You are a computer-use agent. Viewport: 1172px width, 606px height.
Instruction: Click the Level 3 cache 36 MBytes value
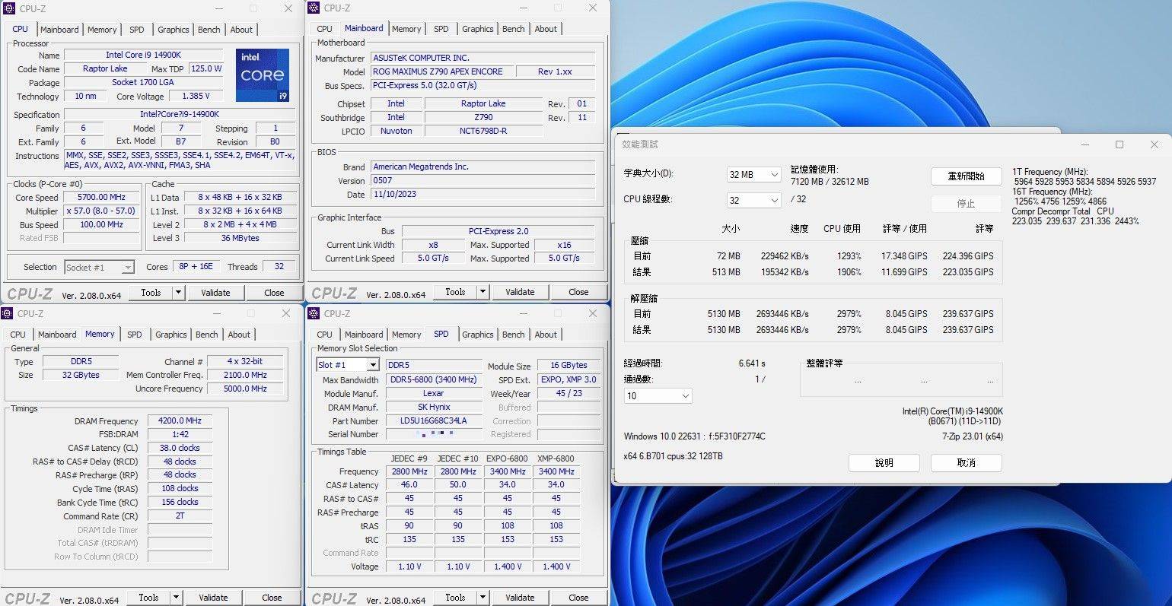(240, 238)
